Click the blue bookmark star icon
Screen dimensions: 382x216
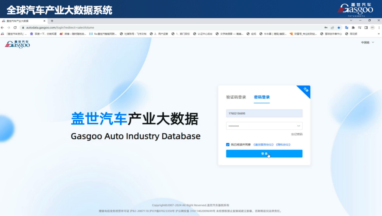pyautogui.click(x=339, y=27)
